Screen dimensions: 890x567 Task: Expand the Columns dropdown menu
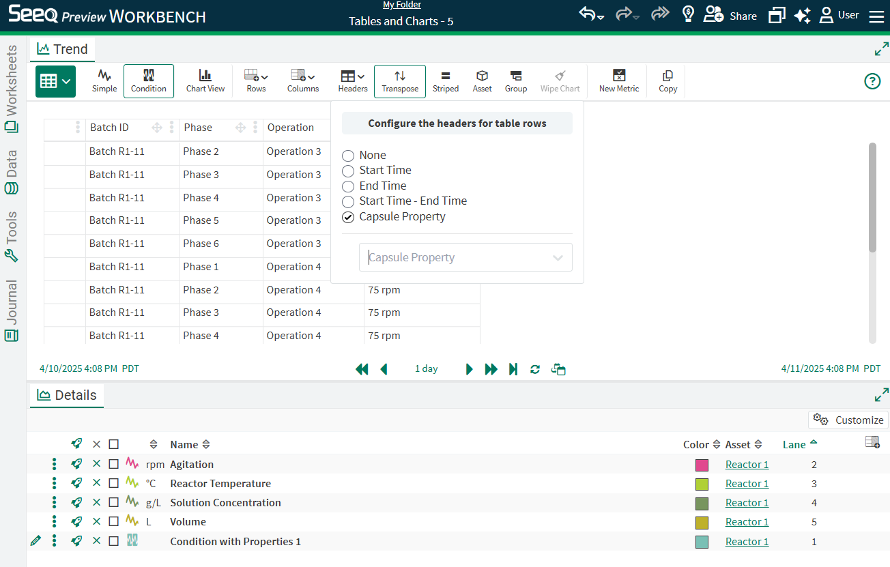302,81
